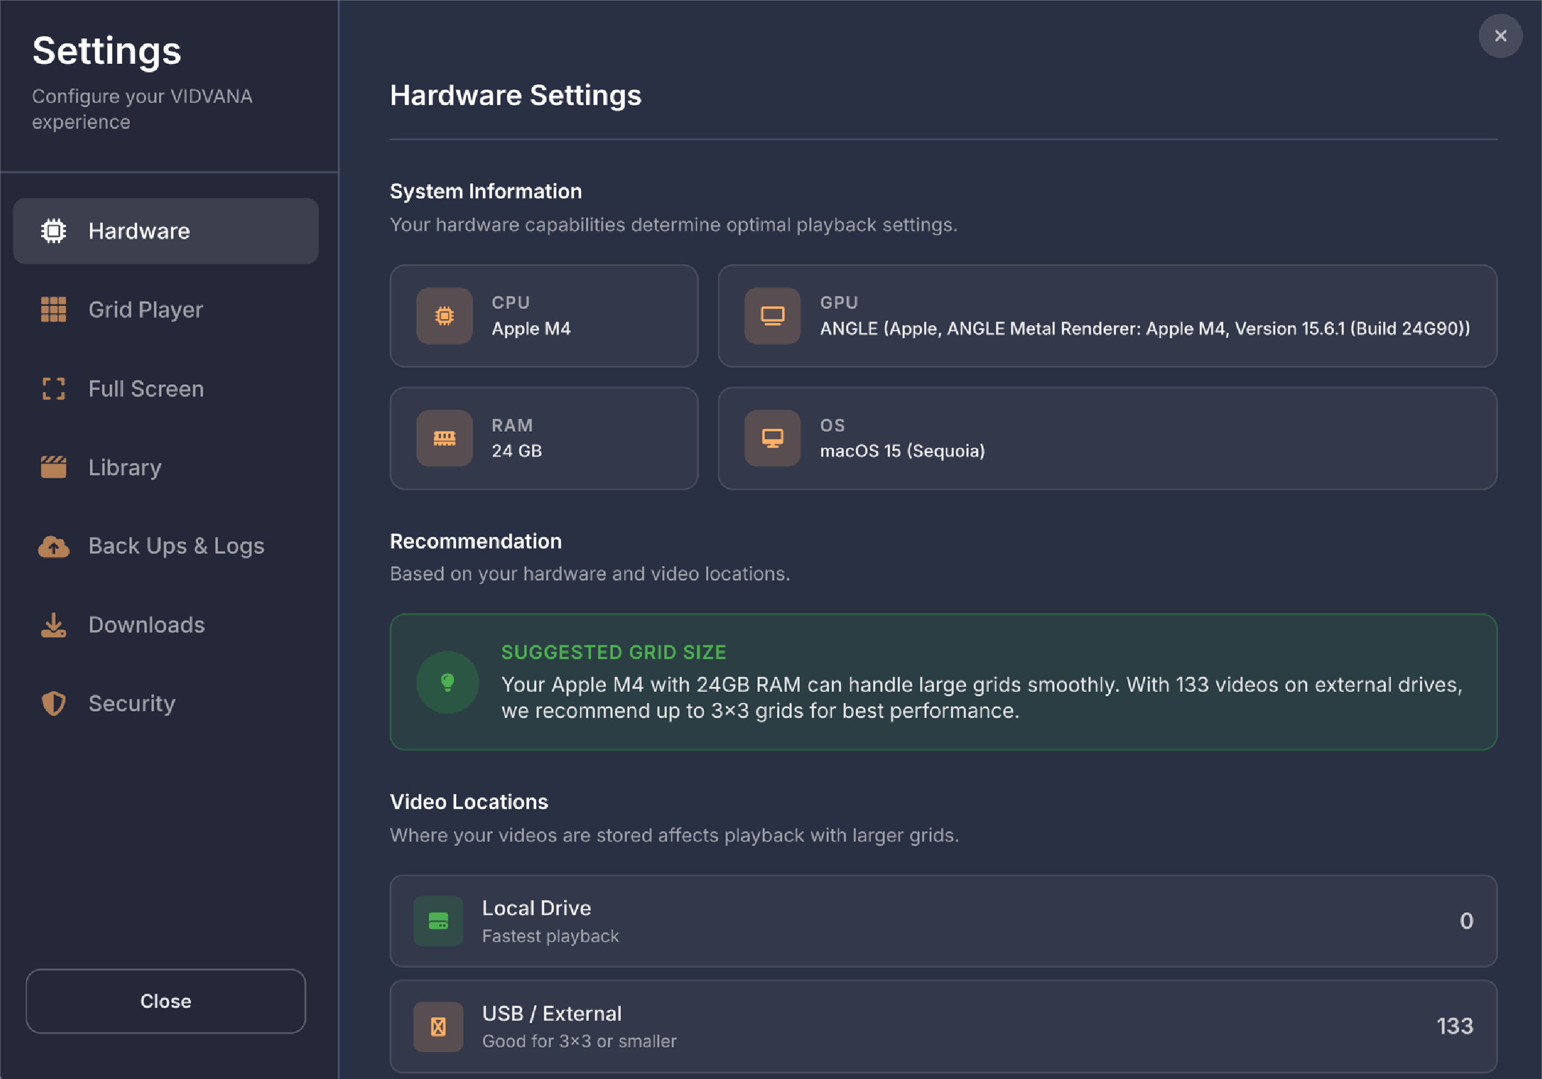Click the GPU monitor icon tile
Image resolution: width=1542 pixels, height=1079 pixels.
[773, 315]
